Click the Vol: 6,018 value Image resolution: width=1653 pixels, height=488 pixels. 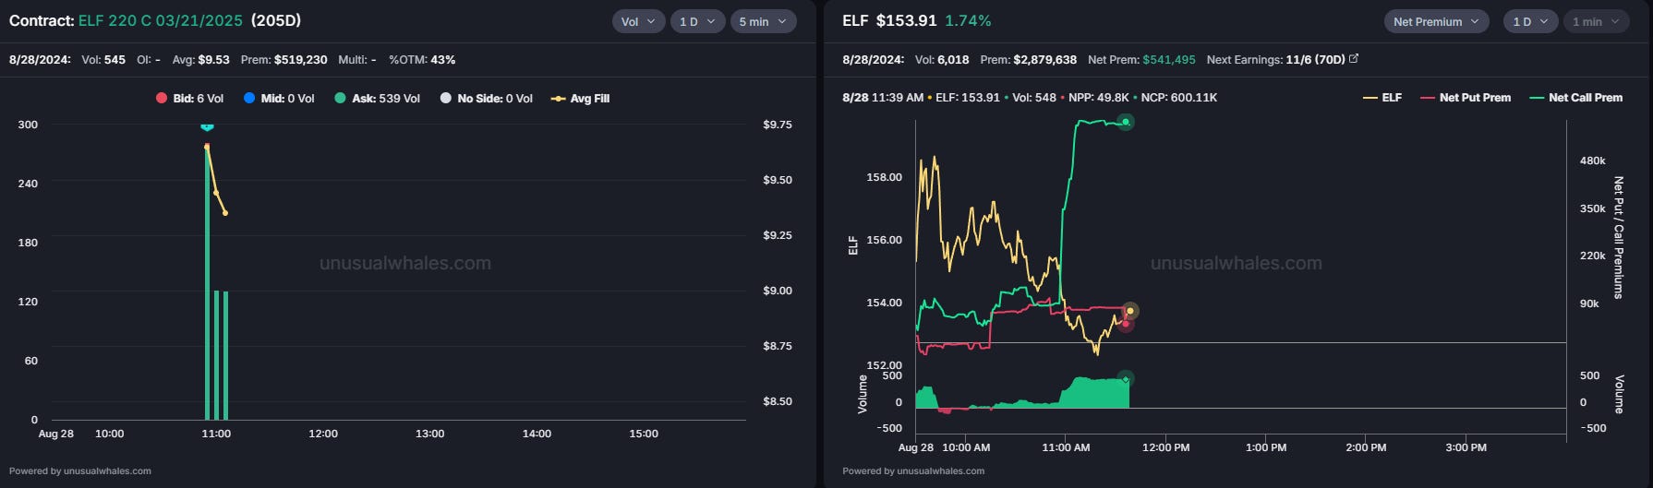point(942,59)
